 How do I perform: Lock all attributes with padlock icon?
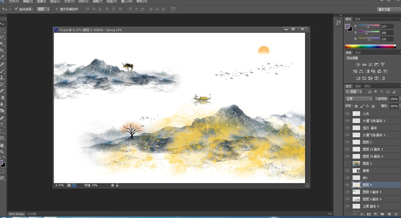point(373,106)
